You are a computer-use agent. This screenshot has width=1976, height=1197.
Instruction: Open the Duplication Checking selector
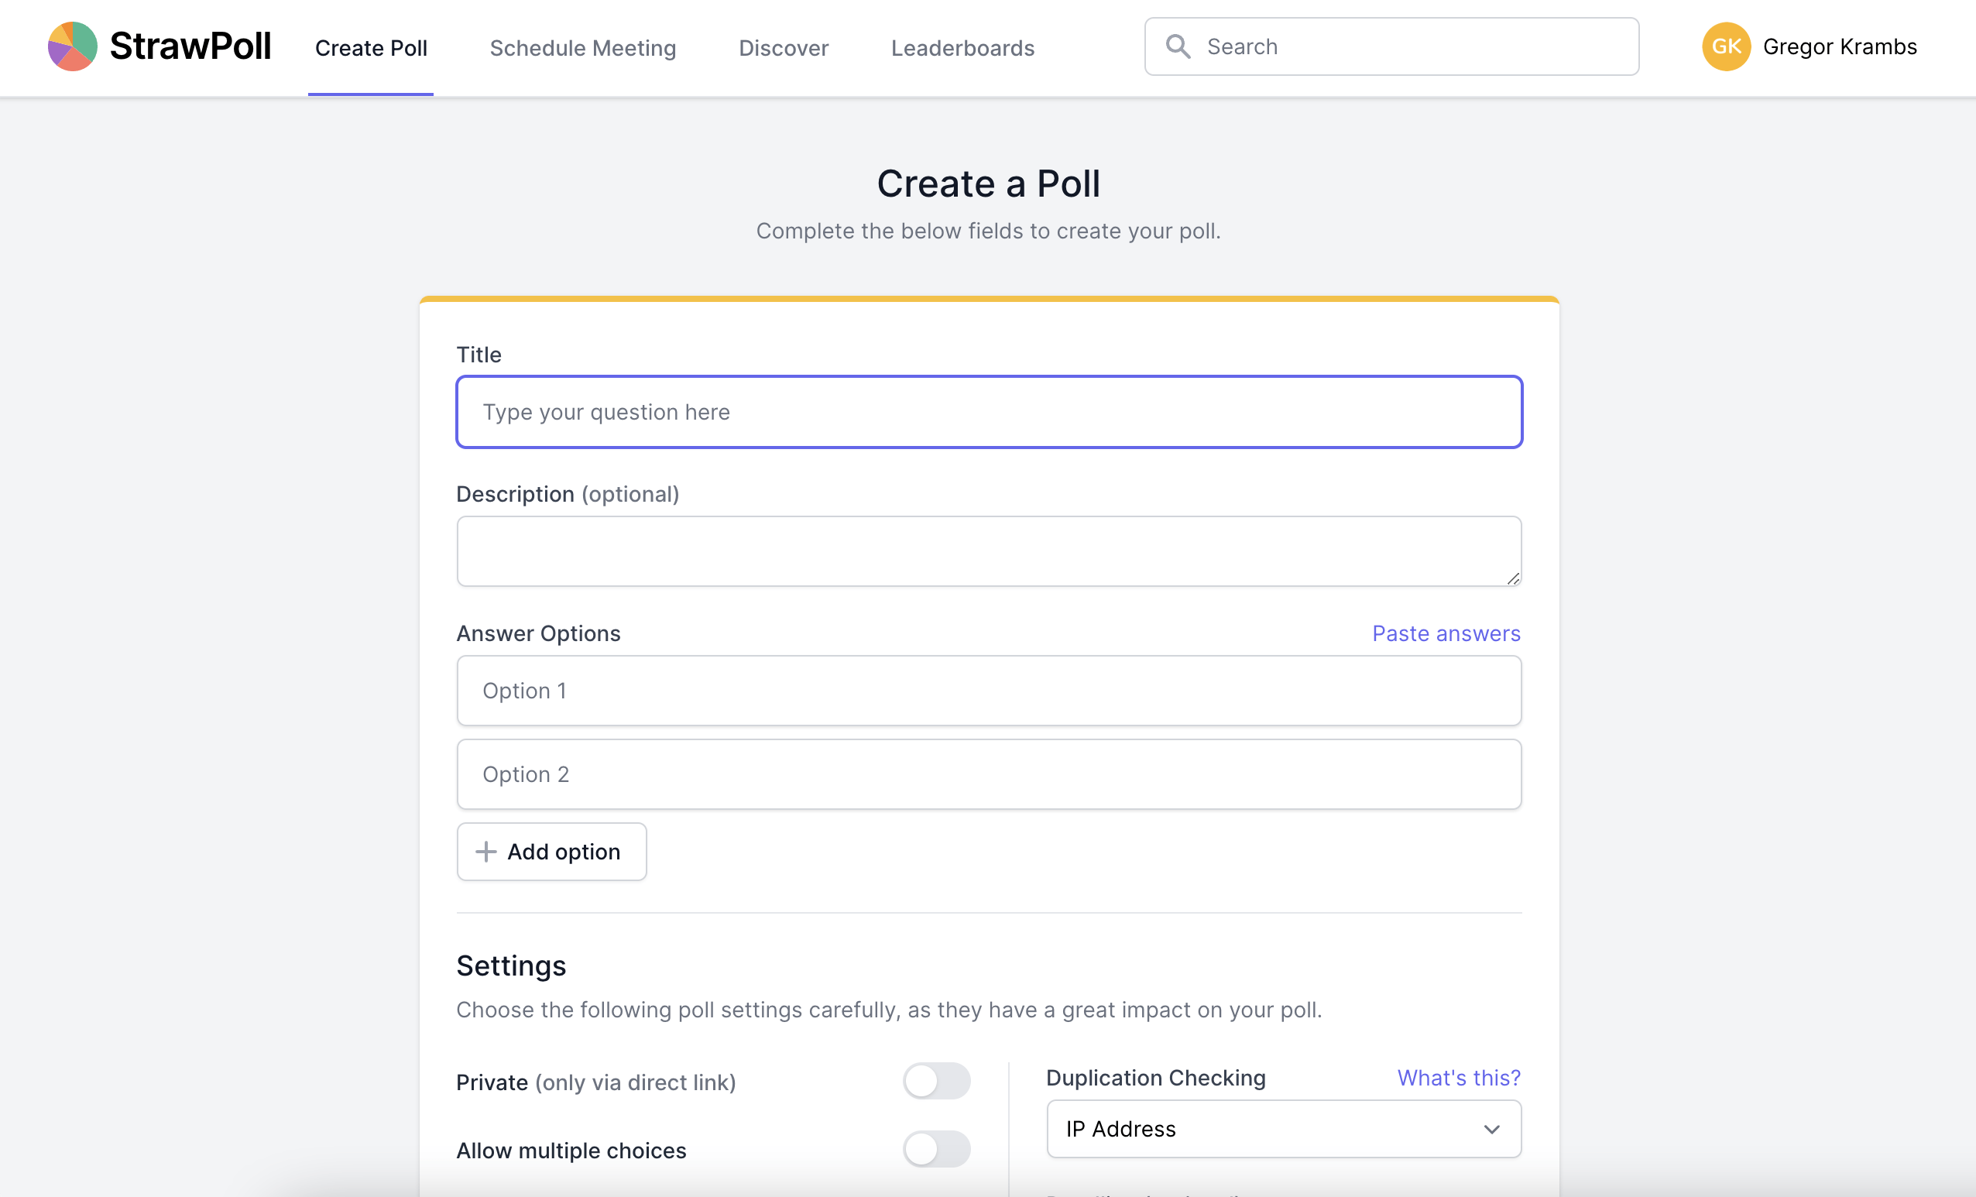pos(1281,1129)
